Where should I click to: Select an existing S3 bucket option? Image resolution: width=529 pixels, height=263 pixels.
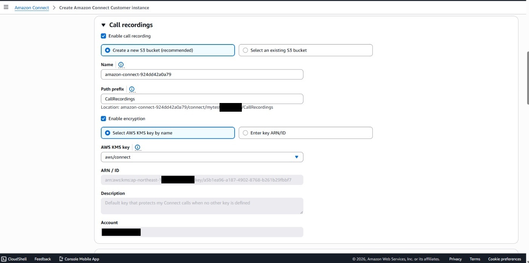pos(306,50)
